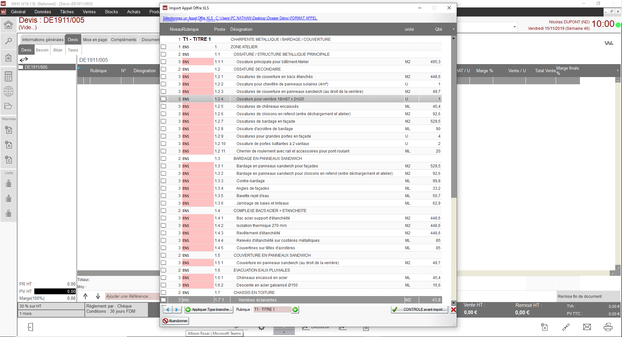Expand column options arrow in import table header

(454, 29)
